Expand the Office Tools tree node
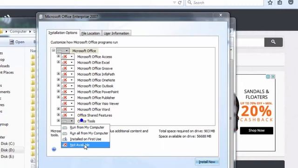 pos(58,120)
